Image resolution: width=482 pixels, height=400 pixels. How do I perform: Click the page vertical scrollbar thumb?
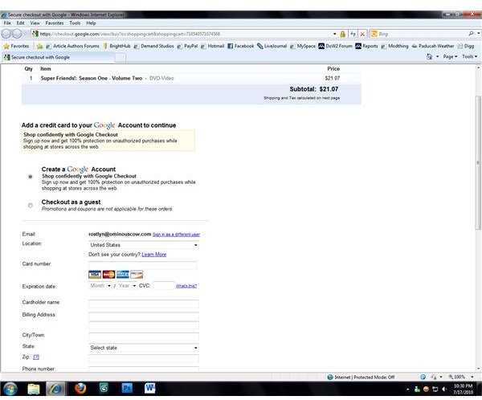click(478, 162)
